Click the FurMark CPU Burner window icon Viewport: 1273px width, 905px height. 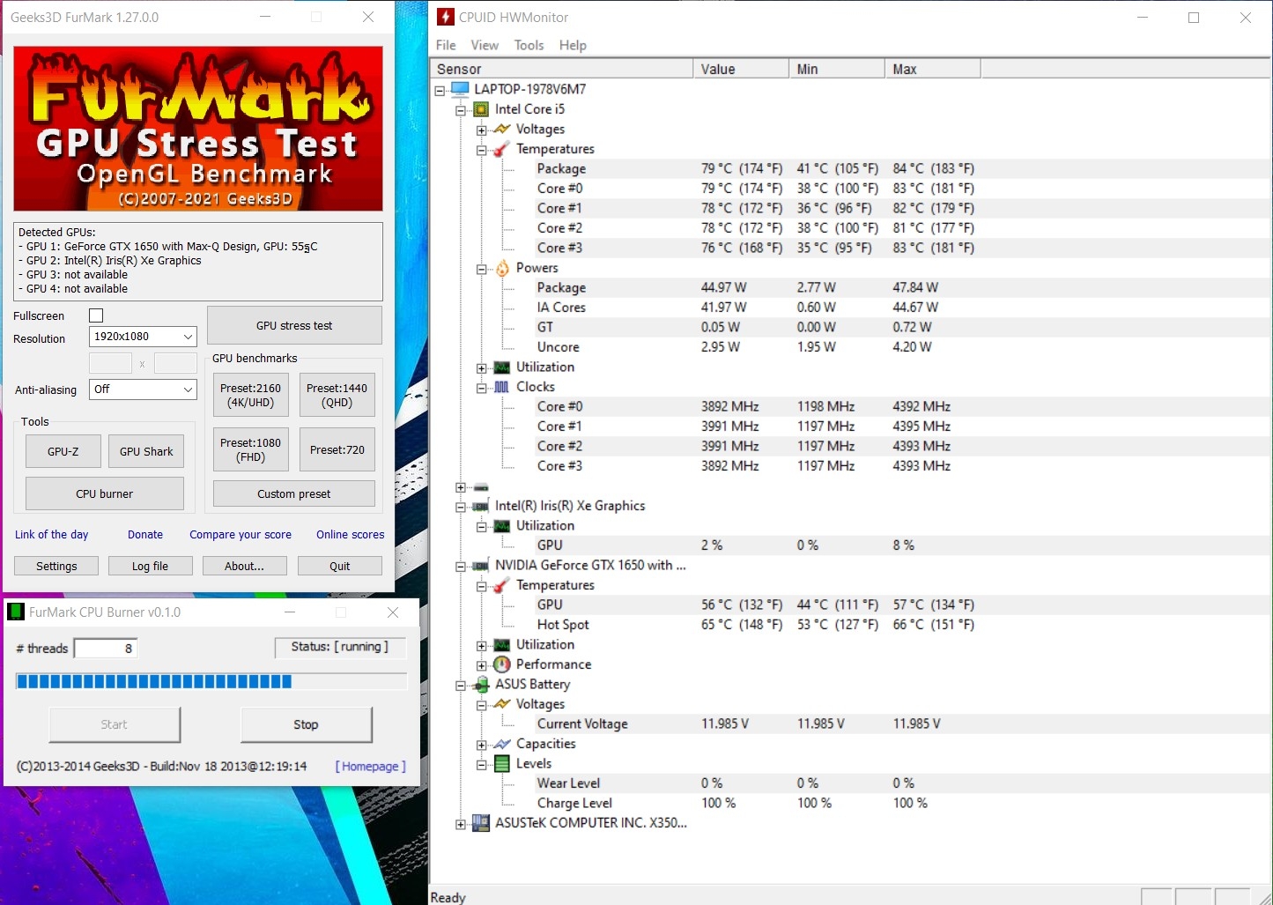coord(16,612)
